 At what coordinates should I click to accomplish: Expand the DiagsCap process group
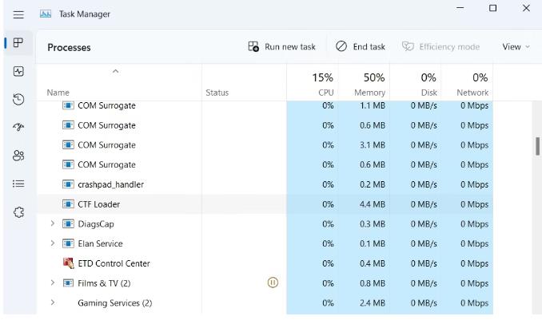(x=52, y=223)
